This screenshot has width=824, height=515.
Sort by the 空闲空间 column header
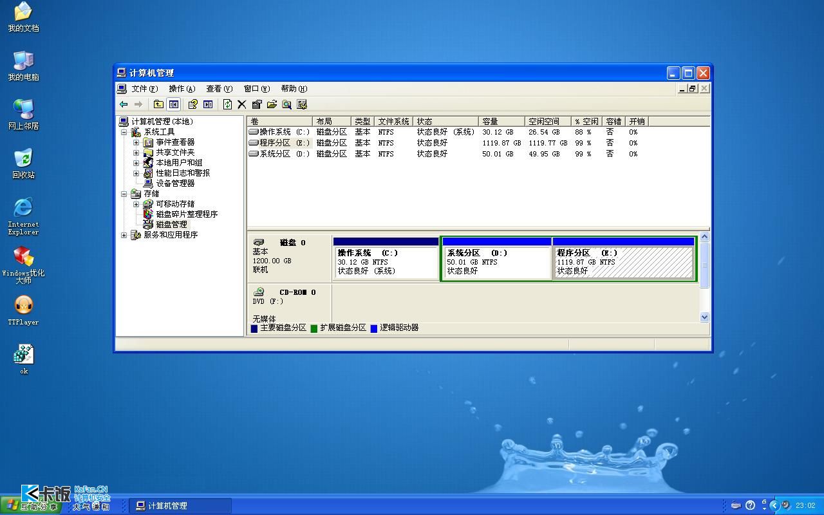(x=548, y=121)
